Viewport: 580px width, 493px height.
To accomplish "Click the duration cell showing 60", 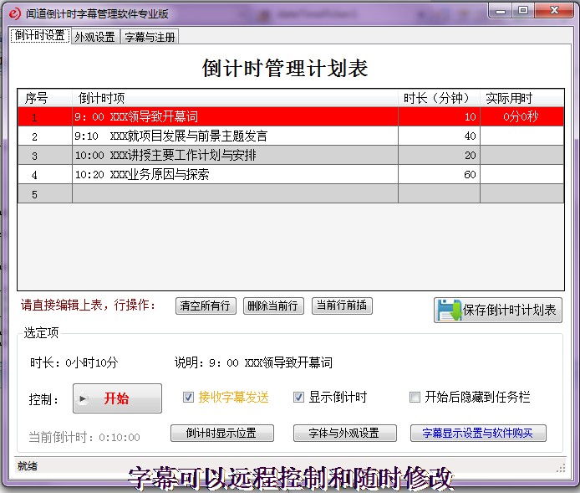I will [439, 174].
